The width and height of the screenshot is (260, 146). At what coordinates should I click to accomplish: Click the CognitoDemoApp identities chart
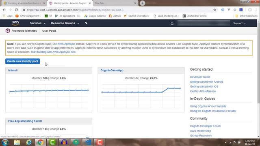click(141, 96)
